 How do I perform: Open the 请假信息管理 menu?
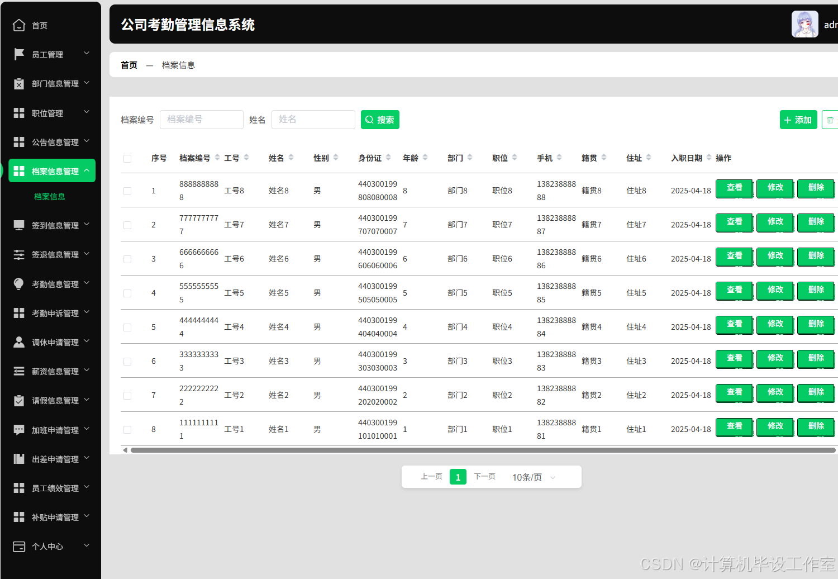[51, 400]
